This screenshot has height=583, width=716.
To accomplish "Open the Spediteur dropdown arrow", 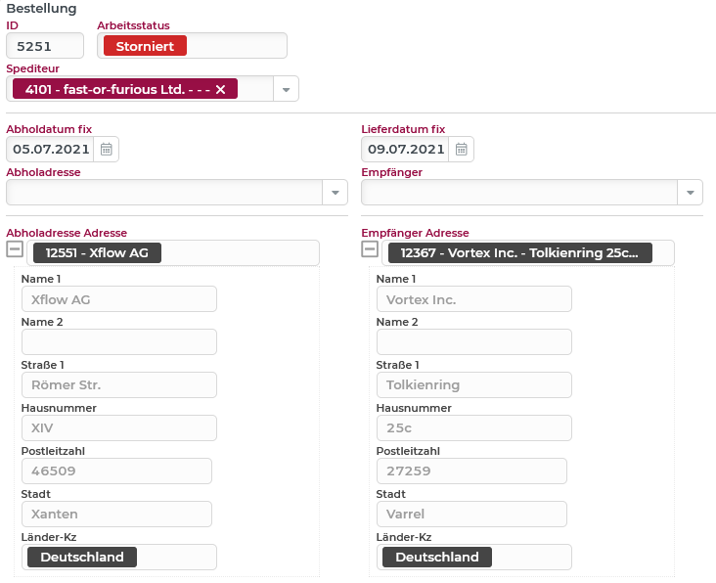I will tap(287, 90).
